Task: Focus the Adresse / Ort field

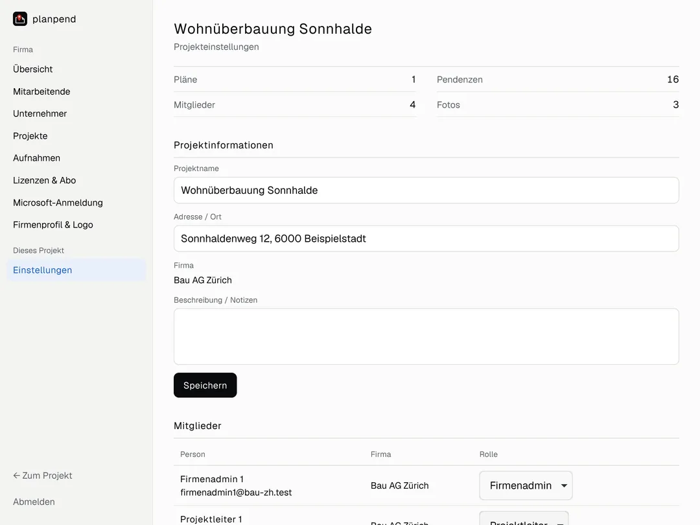Action: click(x=426, y=239)
